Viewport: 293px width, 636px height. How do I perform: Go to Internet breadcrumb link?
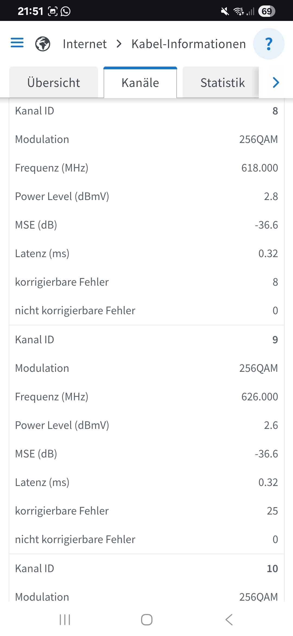point(85,44)
